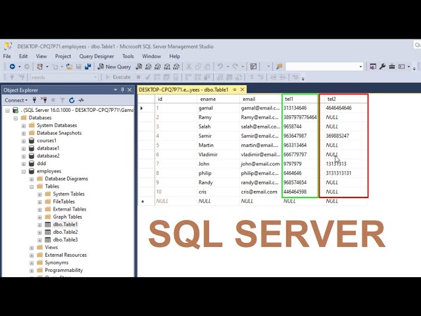
Task: Click the Solution Explorer window icon
Action: (373, 66)
